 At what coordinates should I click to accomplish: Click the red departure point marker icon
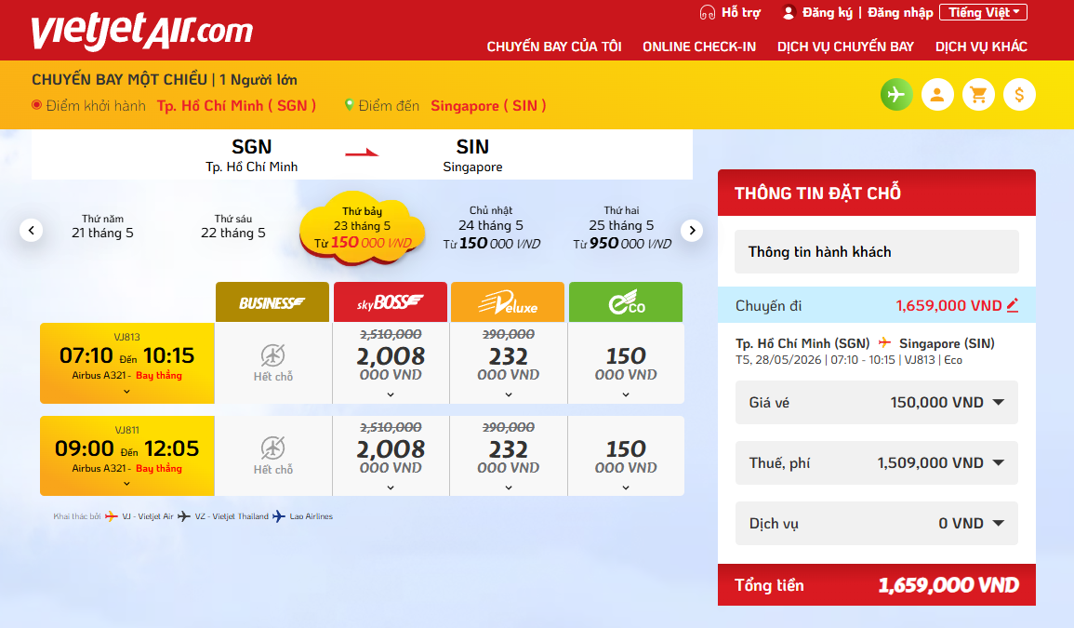36,105
